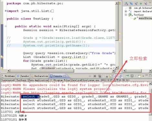This screenshot has width=152, height=121.
Task: Toggle Hide Fields in the Outline toolbar
Action: point(131,4)
